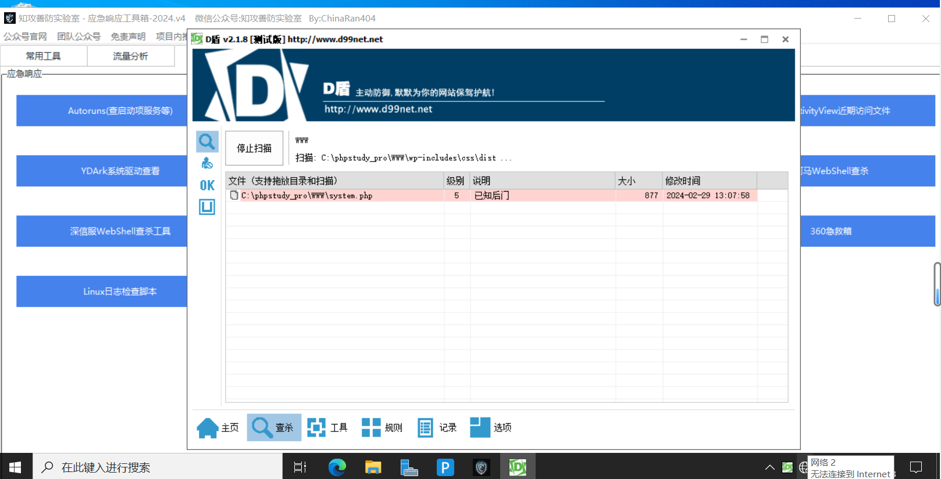This screenshot has height=479, width=941.
Task: Open the square-bracket sidebar icon in D盾
Action: (207, 207)
